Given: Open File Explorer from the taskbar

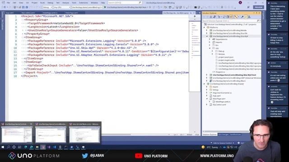Looking at the screenshot, I should [x=37, y=147].
